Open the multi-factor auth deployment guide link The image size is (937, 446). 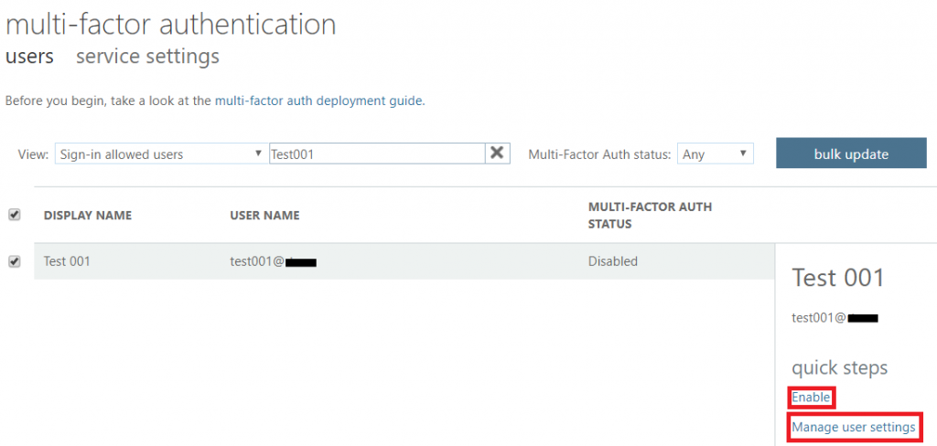[318, 101]
